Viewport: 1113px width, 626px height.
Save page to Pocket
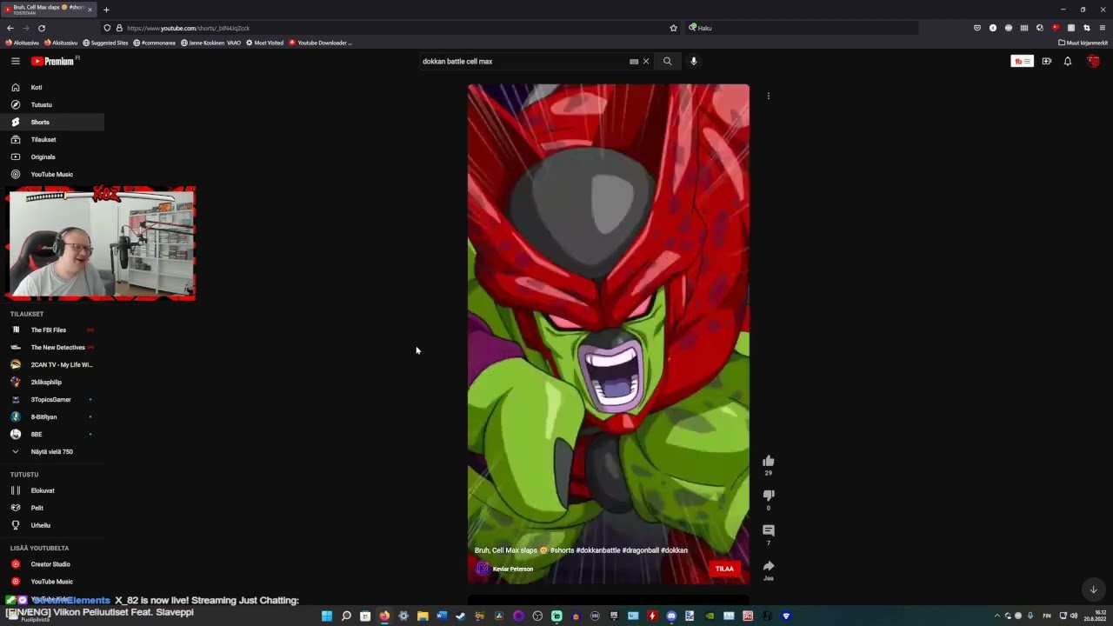click(977, 28)
